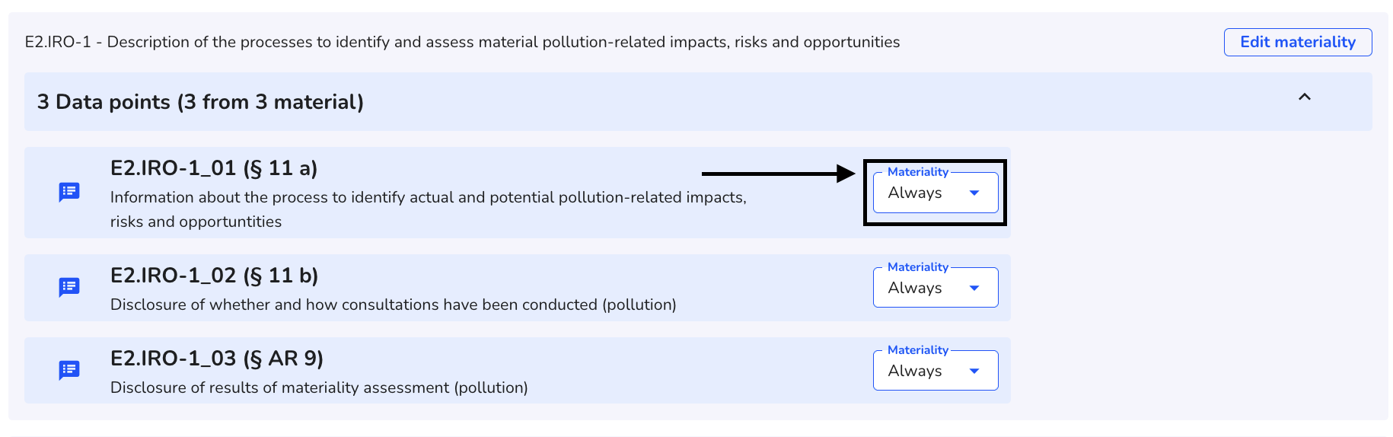
Task: Open the Materiality dropdown for E2.IRO-1_02
Action: [936, 288]
